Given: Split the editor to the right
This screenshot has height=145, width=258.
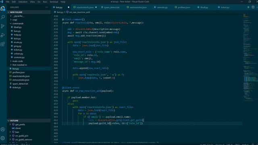Looking at the screenshot, I should [253, 7].
